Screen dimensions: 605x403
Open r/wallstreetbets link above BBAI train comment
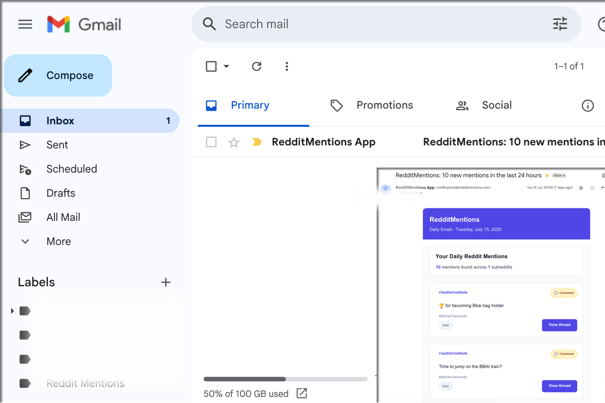(453, 353)
